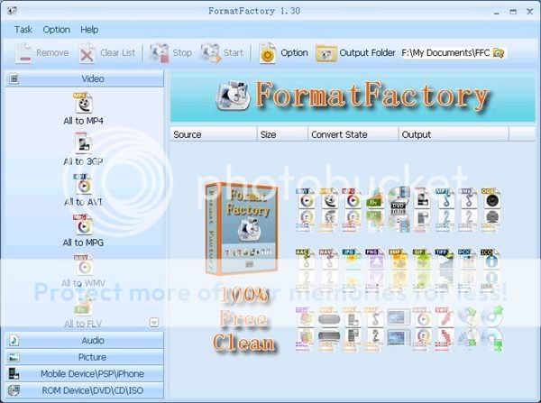Click the Mobile Device panel icon
The width and height of the screenshot is (541, 403).
(x=14, y=373)
